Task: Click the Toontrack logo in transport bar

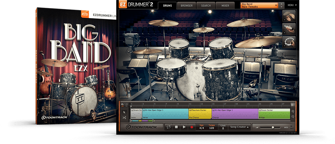Action: (x=142, y=127)
